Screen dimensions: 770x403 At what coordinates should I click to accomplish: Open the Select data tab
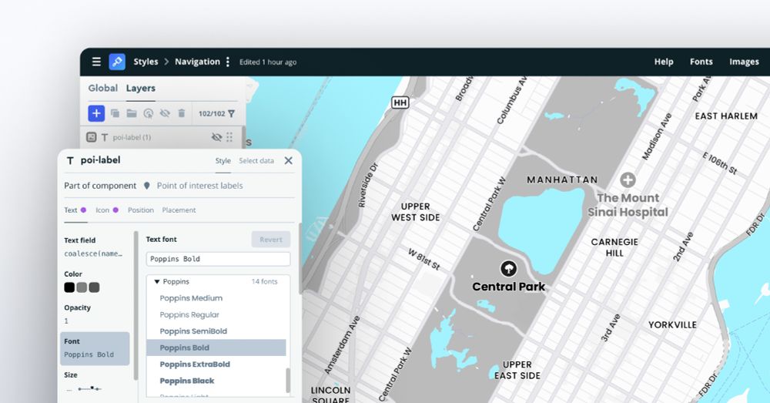click(x=256, y=161)
